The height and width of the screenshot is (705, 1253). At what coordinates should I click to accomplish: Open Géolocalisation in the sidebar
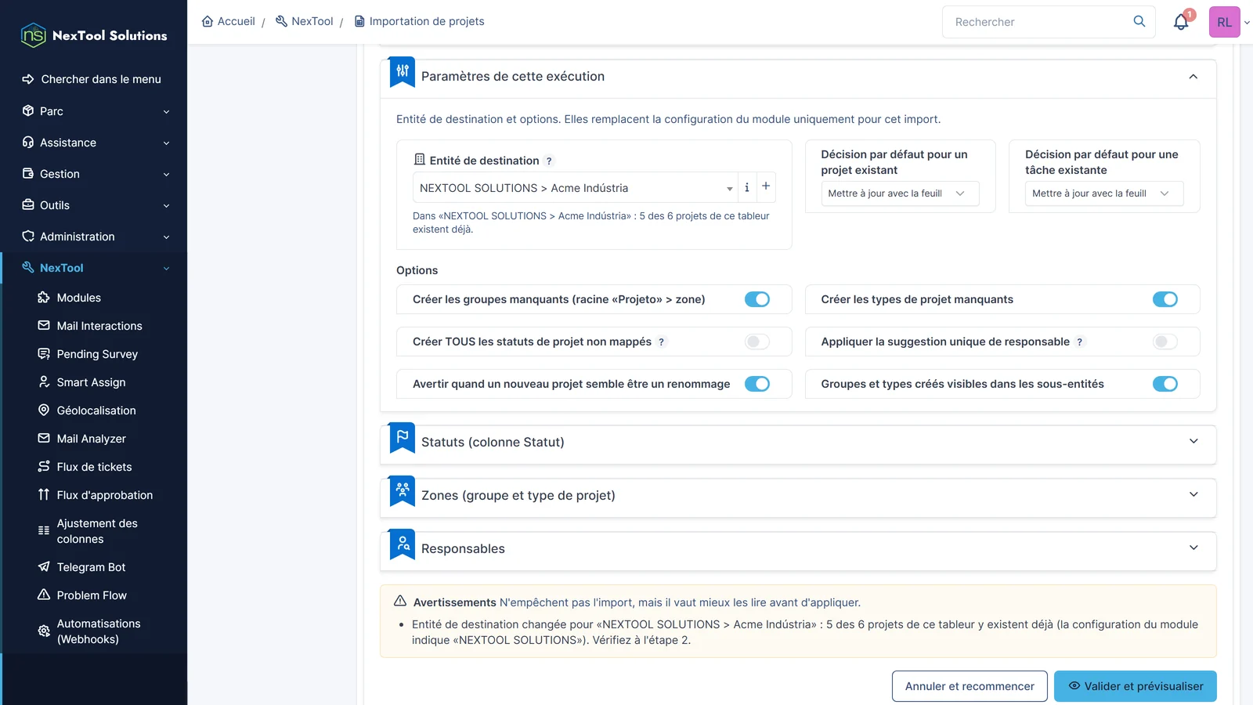(96, 410)
